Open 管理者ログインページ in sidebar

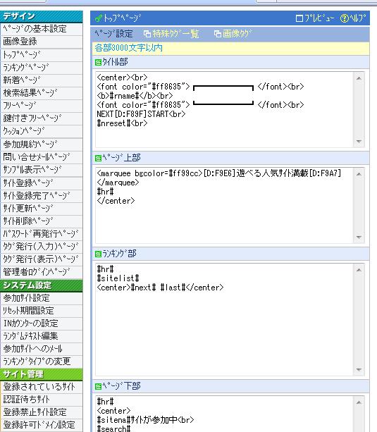[42, 272]
